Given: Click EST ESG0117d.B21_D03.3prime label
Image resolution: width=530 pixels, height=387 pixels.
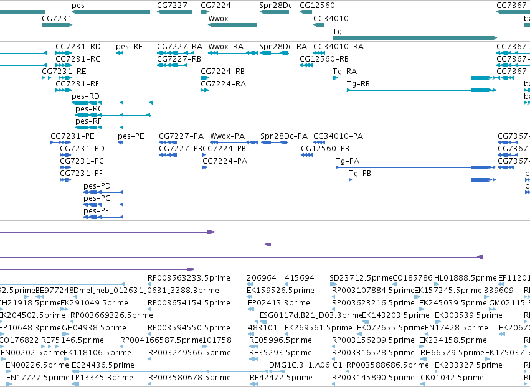Looking at the screenshot, I should pos(311,315).
